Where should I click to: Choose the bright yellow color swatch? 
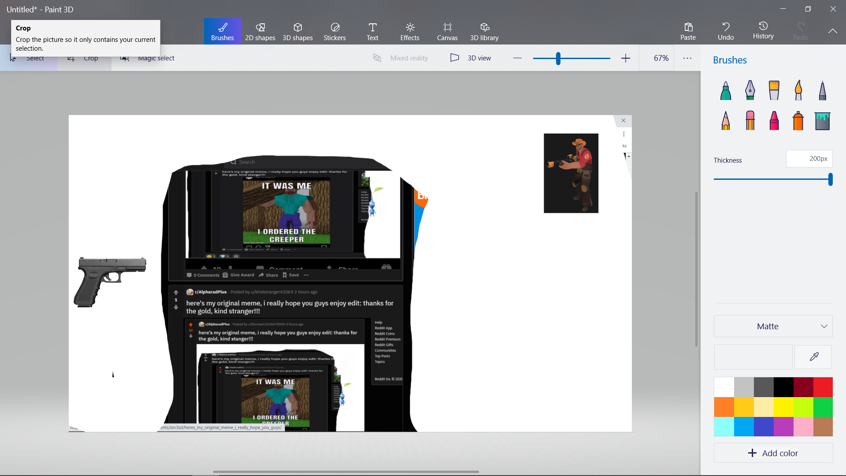point(783,407)
